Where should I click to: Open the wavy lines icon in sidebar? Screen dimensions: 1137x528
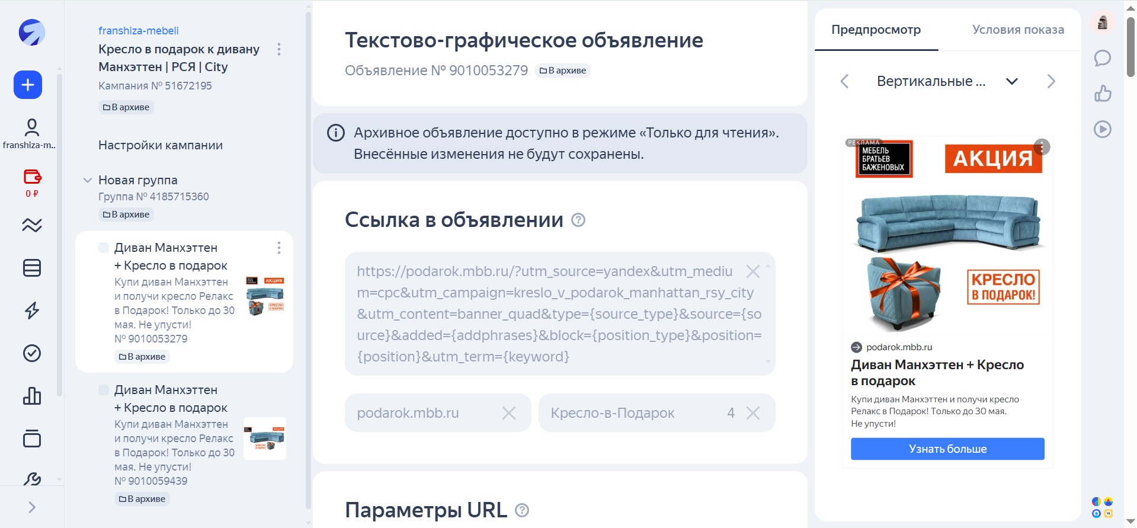(x=32, y=225)
